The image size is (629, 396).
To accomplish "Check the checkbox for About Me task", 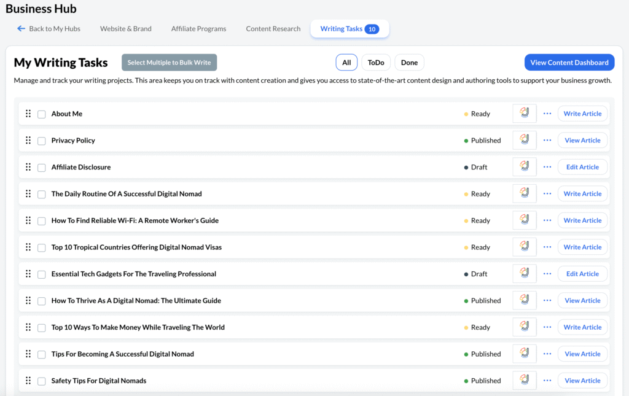I will click(41, 114).
